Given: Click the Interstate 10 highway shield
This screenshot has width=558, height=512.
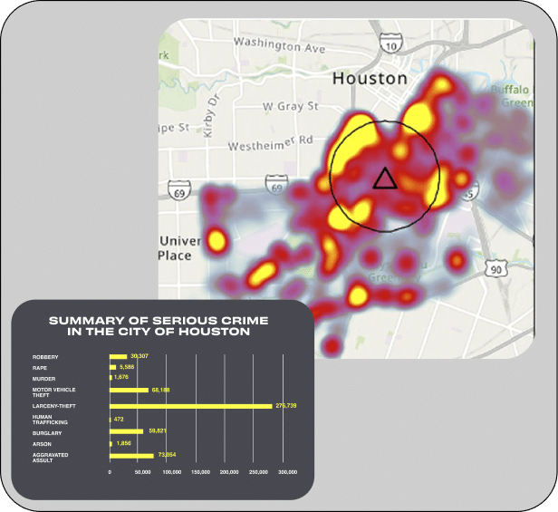Looking at the screenshot, I should coord(391,43).
